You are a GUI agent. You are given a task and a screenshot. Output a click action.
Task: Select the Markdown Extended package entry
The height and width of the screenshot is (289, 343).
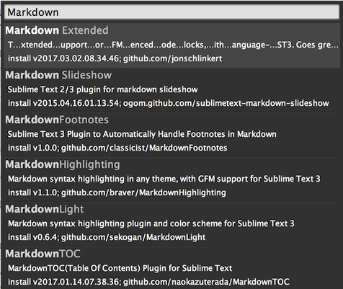172,45
